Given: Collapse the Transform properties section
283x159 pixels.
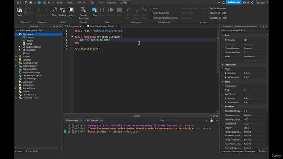Looking at the screenshot, I should 222,65.
